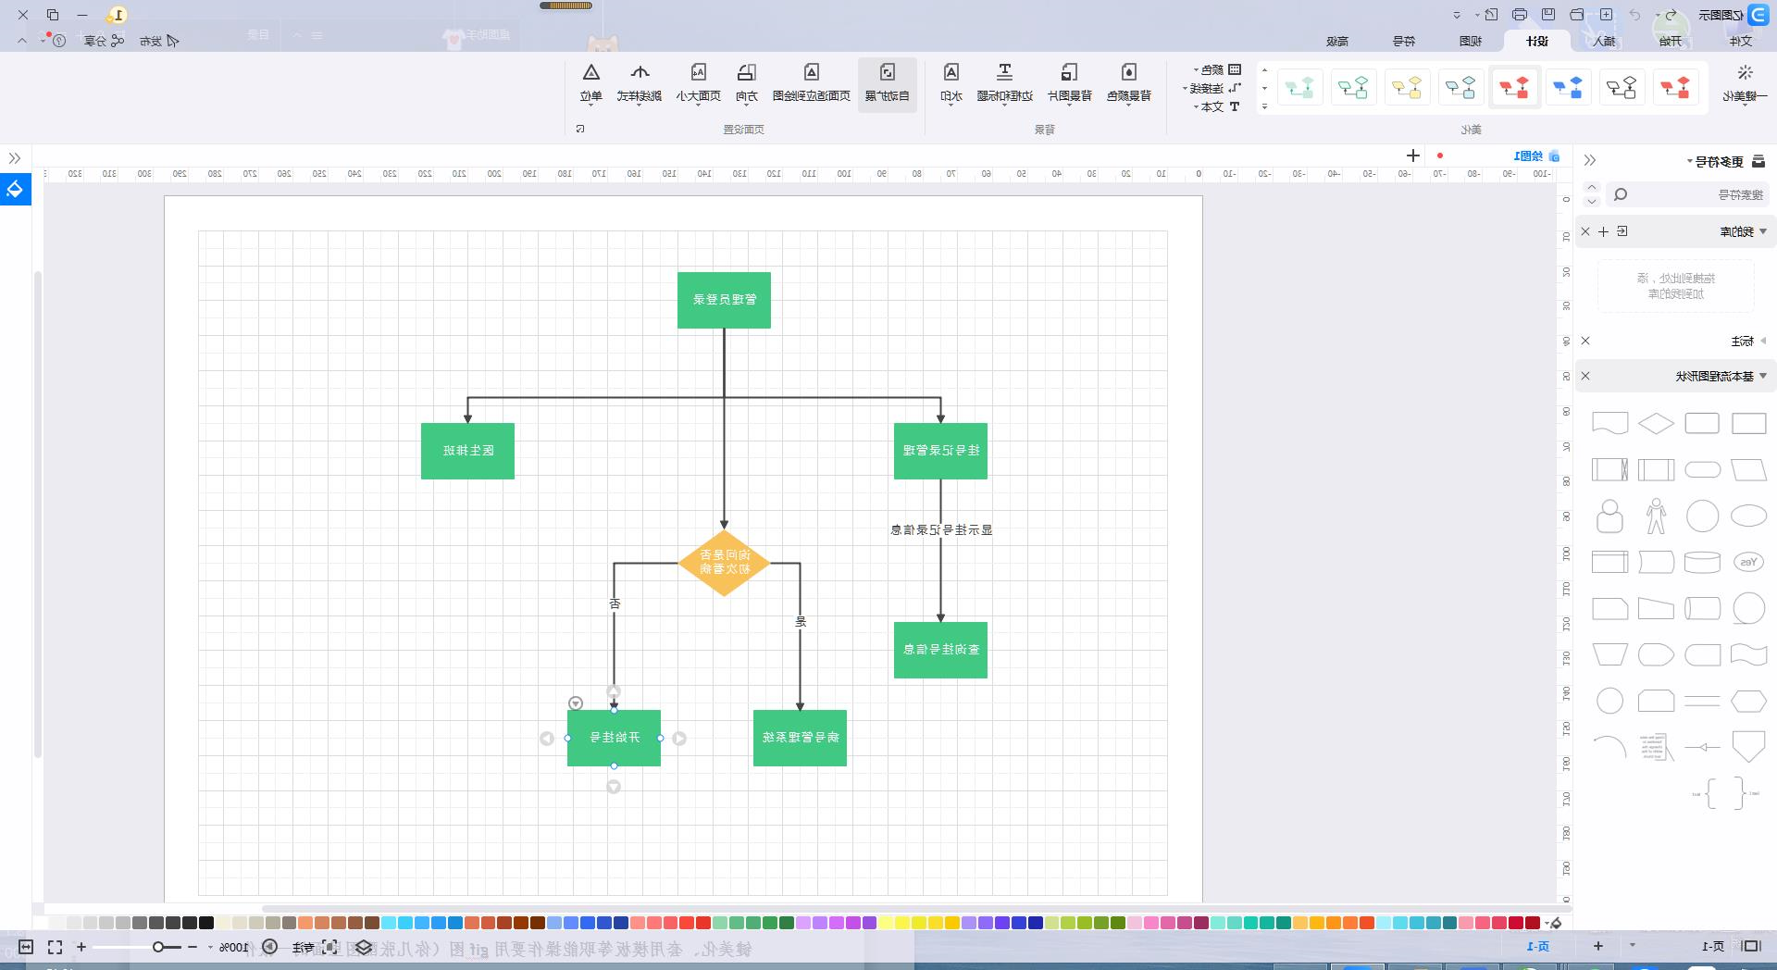Click the presentation play button in status bar
This screenshot has height=970, width=1777.
coord(269,947)
